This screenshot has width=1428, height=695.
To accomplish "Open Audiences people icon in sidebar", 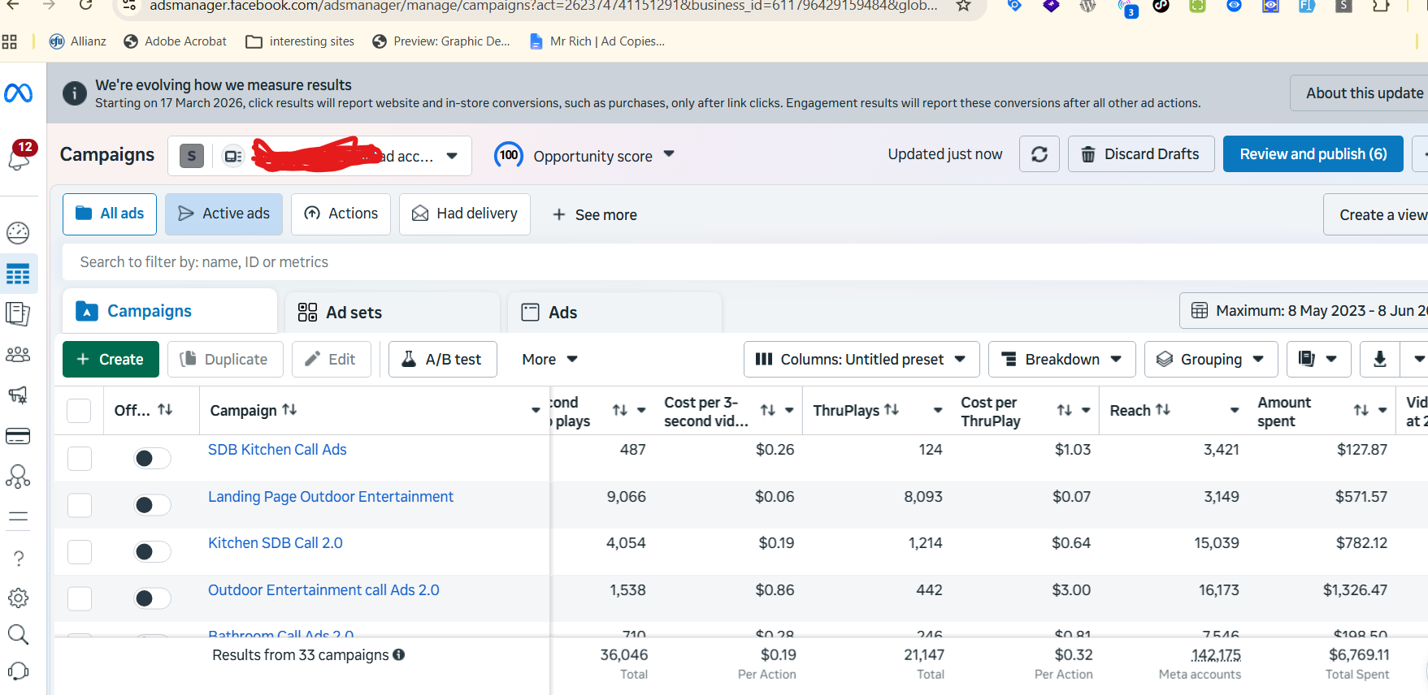I will (x=18, y=355).
